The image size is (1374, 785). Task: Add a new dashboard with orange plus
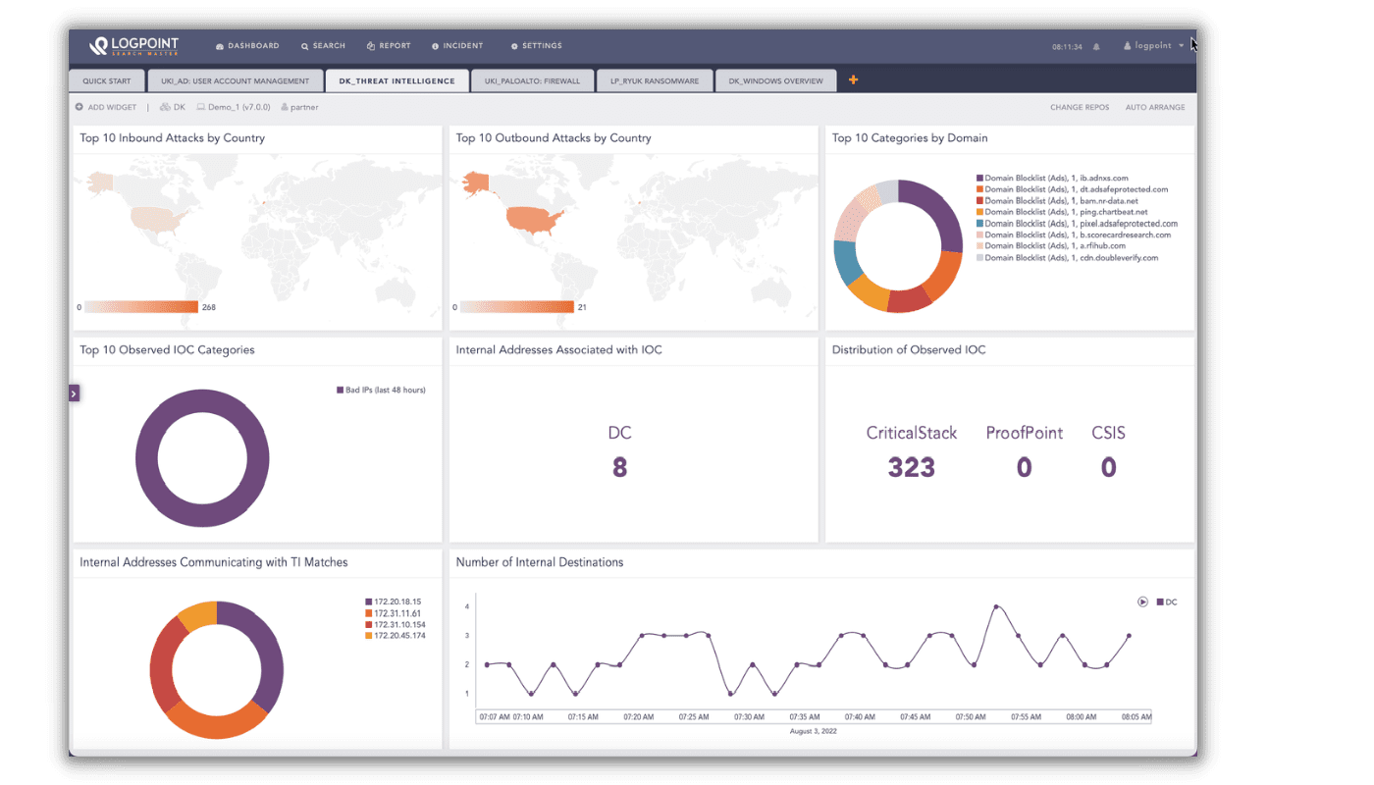click(x=853, y=79)
